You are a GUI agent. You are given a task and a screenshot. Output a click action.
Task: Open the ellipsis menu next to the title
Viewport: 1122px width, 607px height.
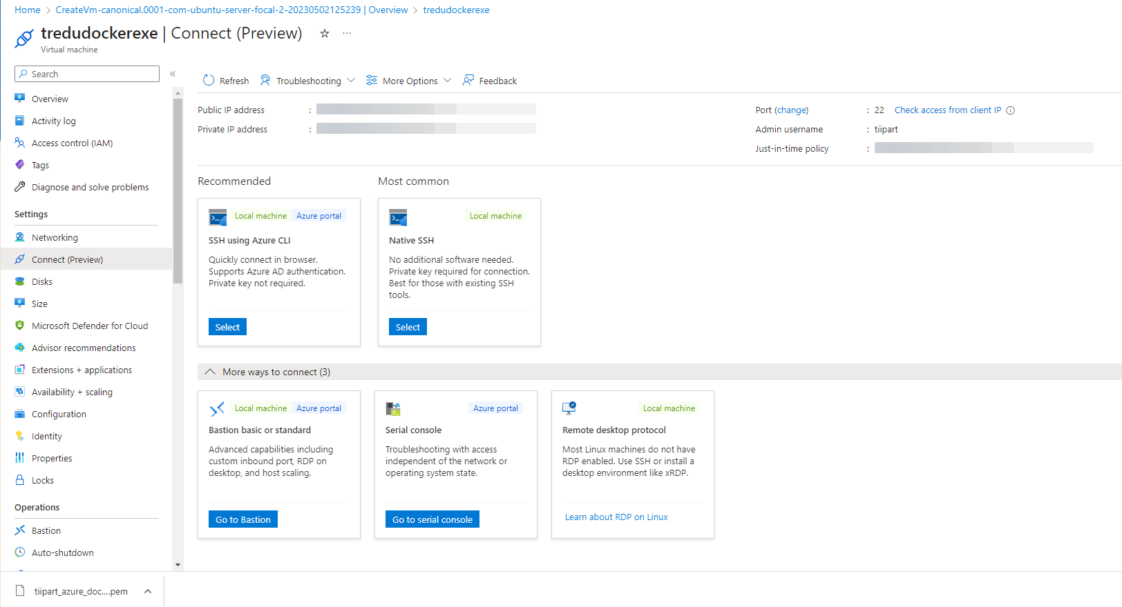click(347, 33)
